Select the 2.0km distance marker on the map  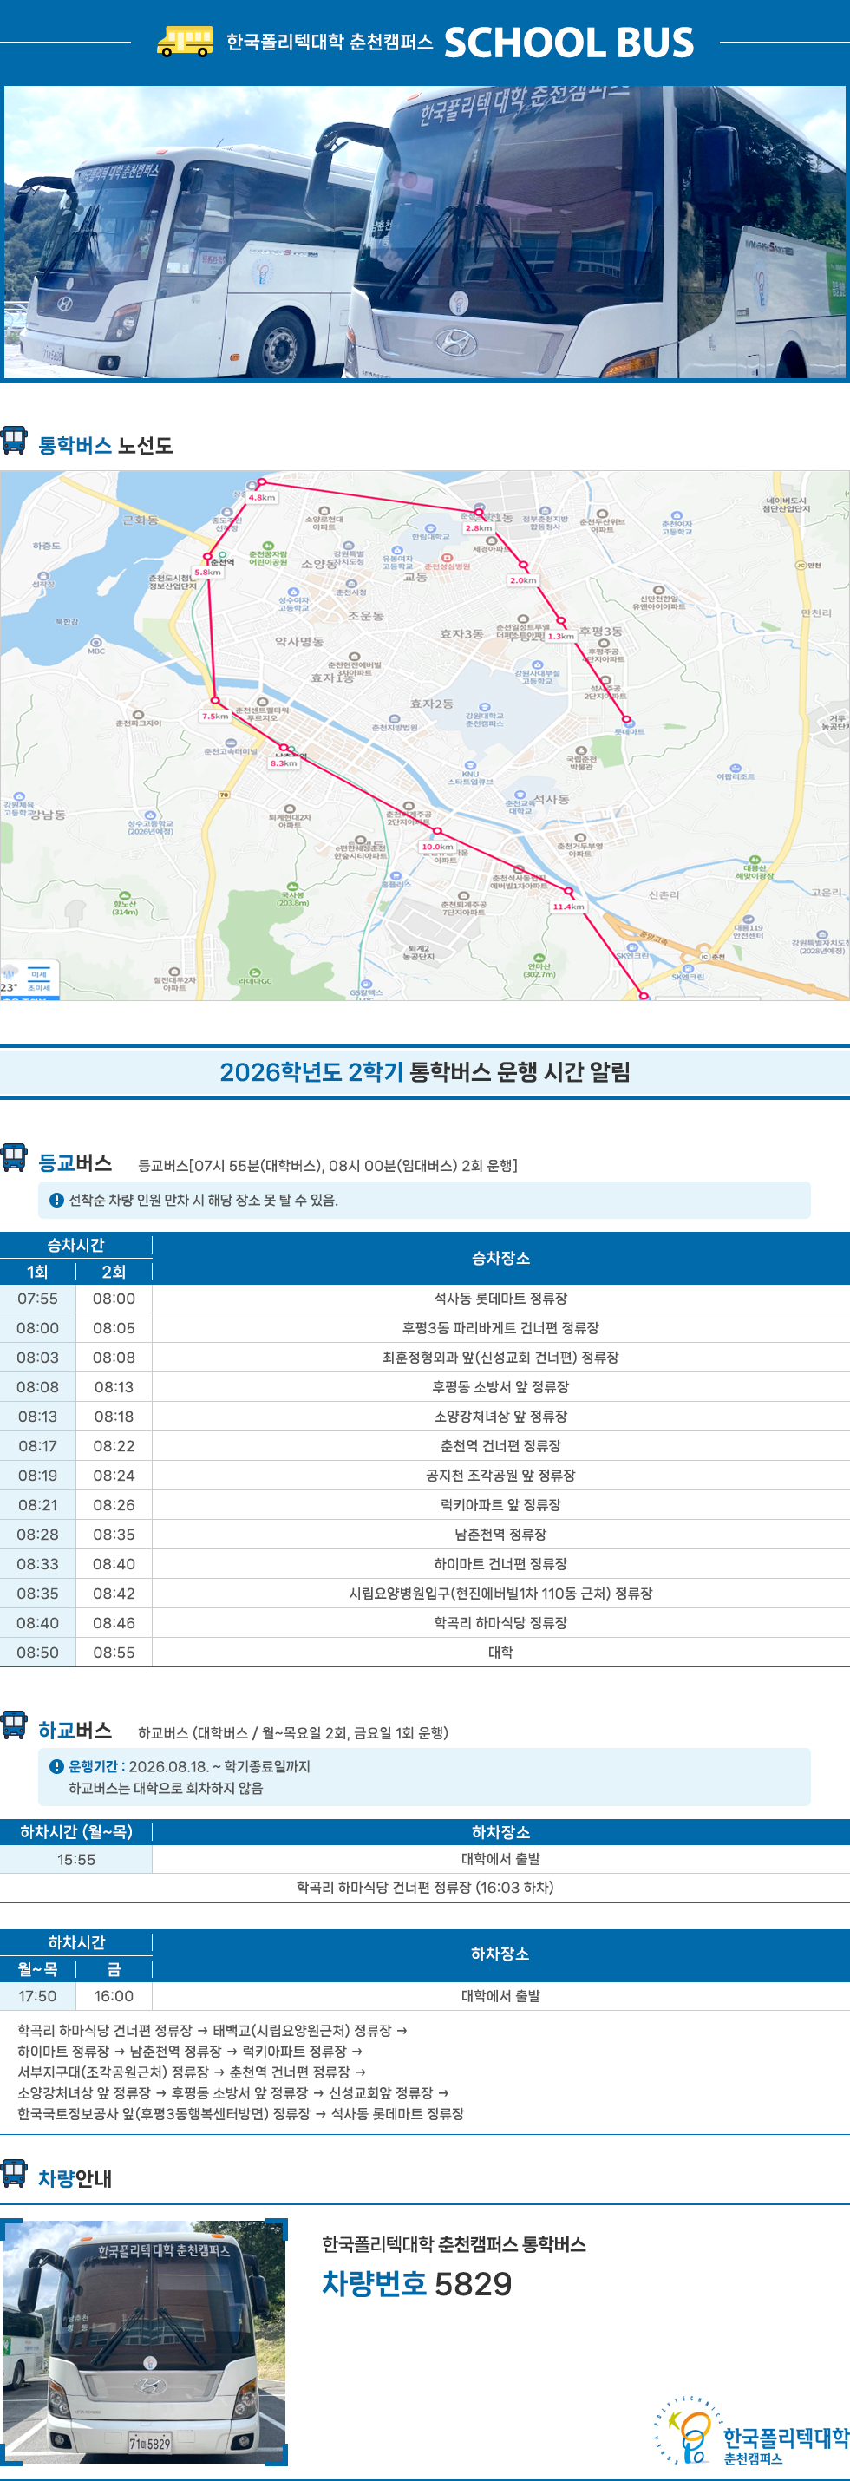[x=523, y=579]
